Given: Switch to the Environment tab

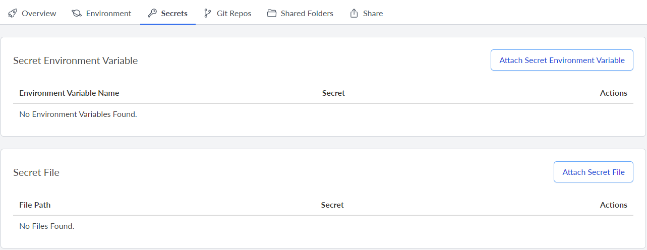Looking at the screenshot, I should (x=108, y=14).
